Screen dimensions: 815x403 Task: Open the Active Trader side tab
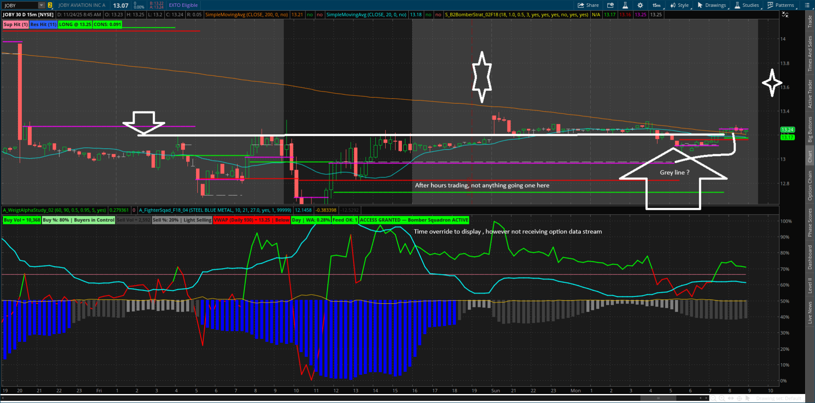click(810, 93)
